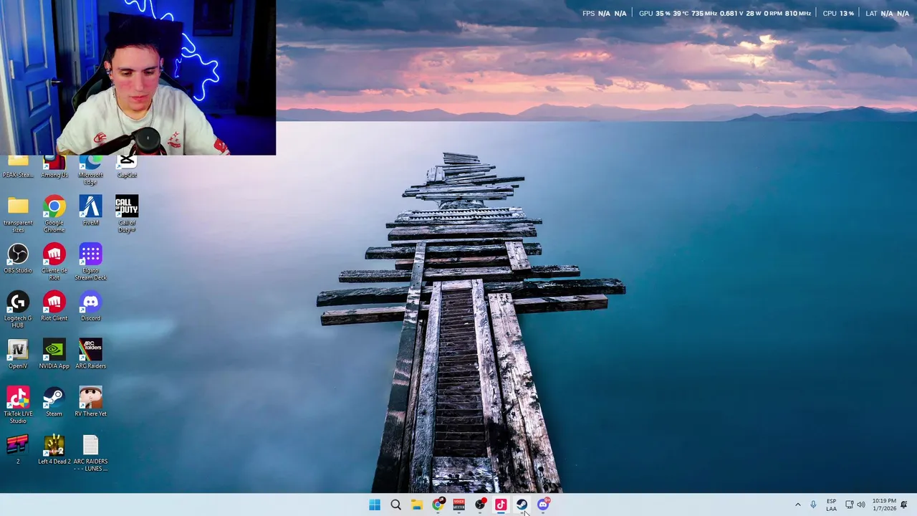Select the ARC RAIDERS LUNES text file

click(90, 453)
